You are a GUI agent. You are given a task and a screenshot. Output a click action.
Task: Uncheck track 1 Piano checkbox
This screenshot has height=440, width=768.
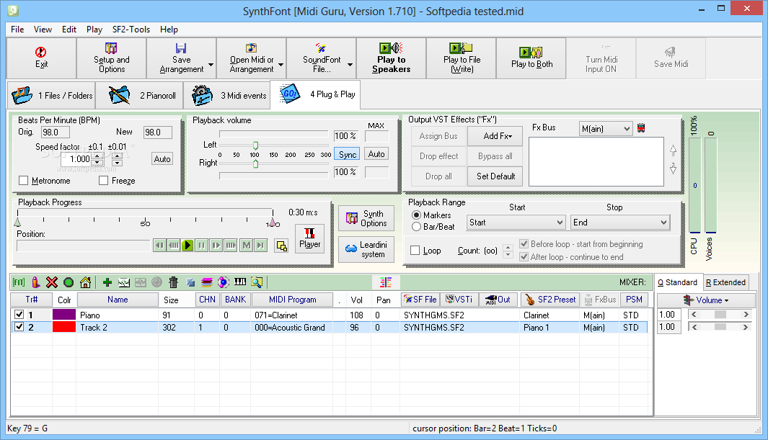[x=19, y=315]
